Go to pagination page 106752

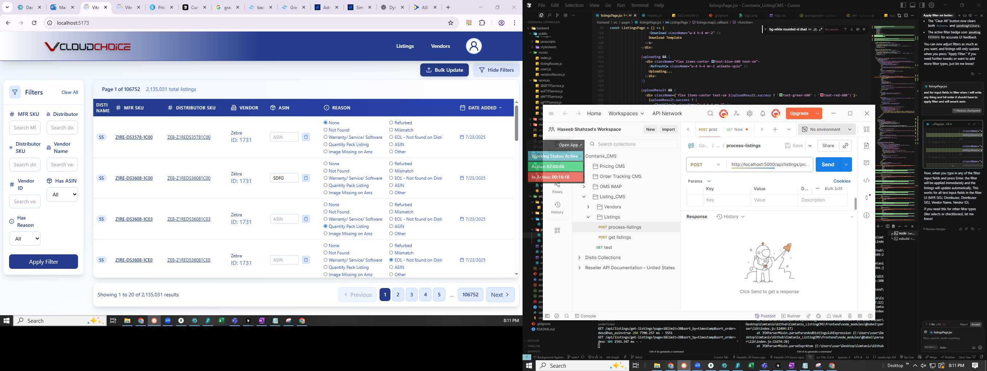tap(470, 295)
